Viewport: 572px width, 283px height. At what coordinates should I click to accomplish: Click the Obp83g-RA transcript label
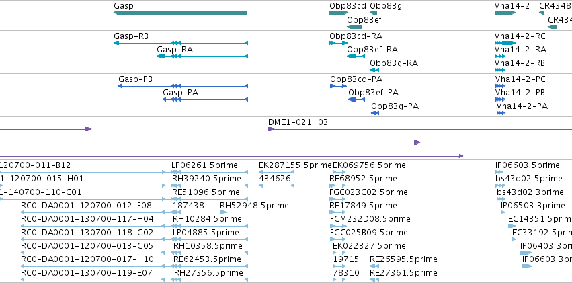394,63
